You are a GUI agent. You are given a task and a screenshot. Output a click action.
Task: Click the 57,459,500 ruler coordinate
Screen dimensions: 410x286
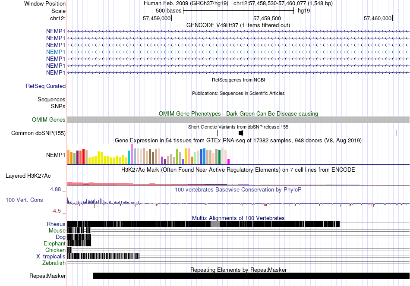point(267,18)
